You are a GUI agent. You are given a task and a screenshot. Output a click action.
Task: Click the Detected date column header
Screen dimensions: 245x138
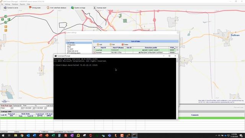[x=11, y=115]
